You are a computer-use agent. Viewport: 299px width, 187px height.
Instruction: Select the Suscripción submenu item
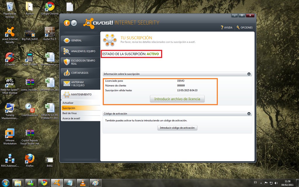[x=81, y=108]
